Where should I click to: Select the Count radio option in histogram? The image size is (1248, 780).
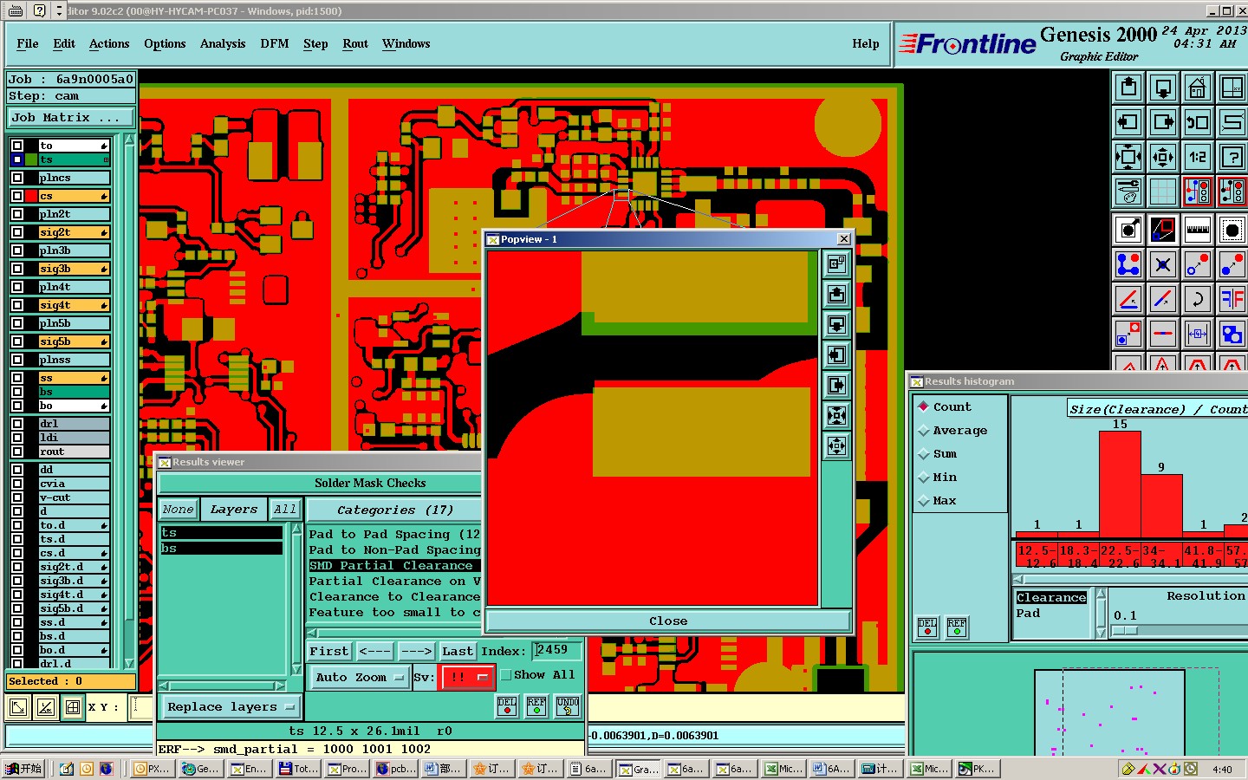click(924, 406)
